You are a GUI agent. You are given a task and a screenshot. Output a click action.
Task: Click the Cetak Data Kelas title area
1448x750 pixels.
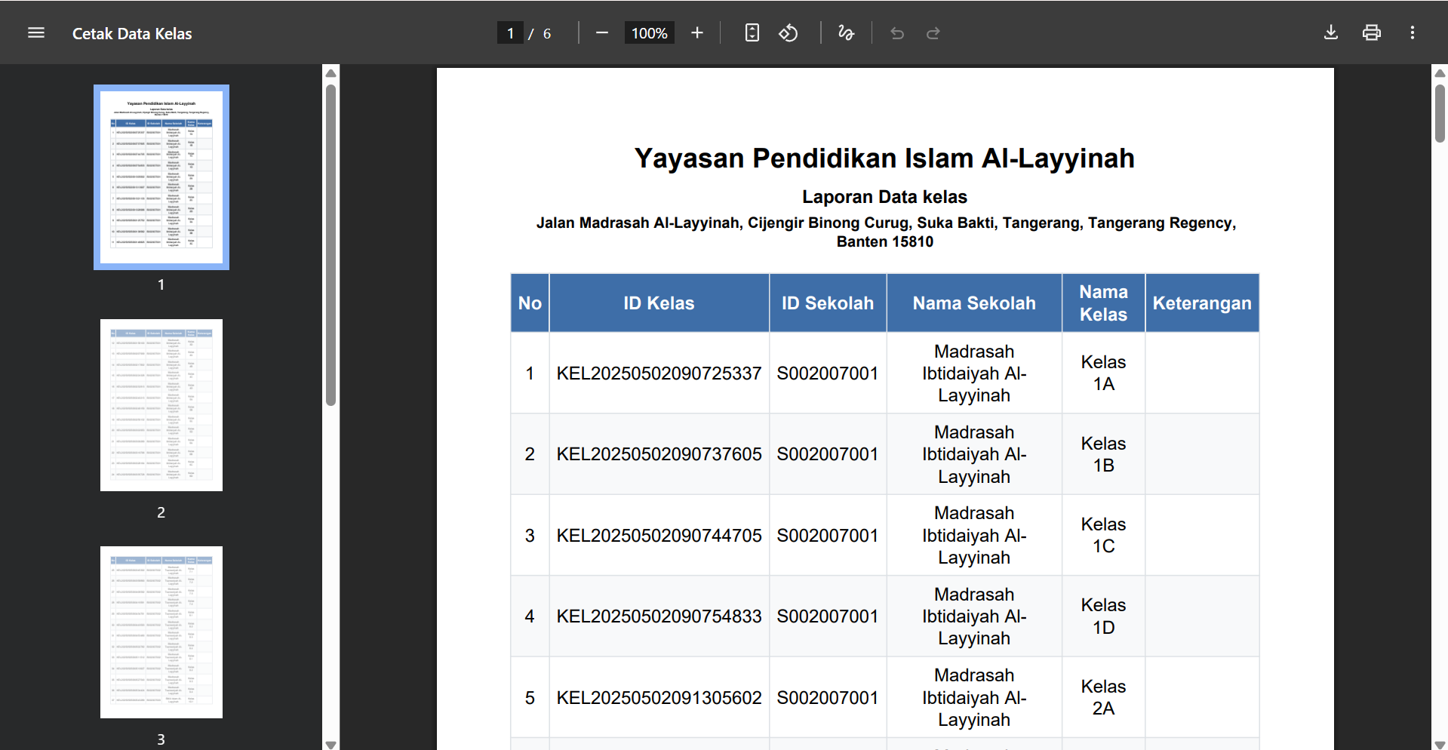(x=132, y=33)
